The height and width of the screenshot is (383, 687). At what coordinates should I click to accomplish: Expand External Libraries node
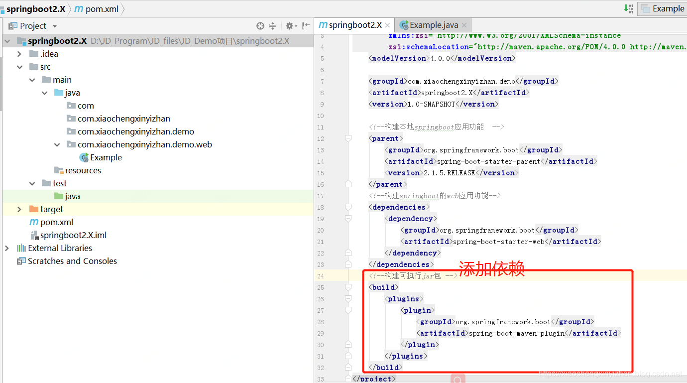(x=7, y=248)
